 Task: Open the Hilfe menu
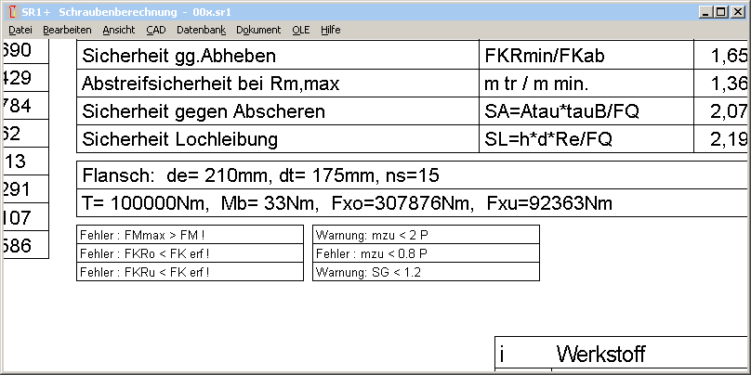[330, 30]
